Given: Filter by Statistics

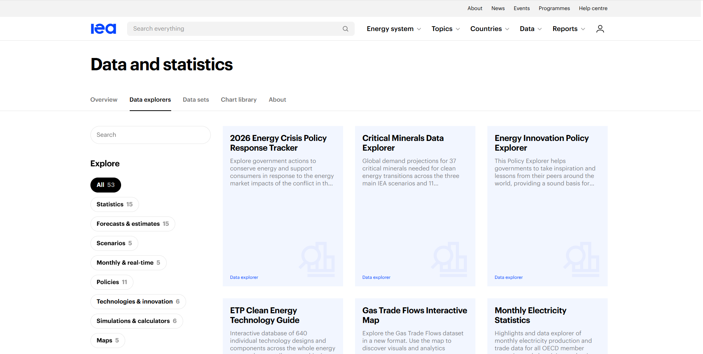Looking at the screenshot, I should [115, 204].
